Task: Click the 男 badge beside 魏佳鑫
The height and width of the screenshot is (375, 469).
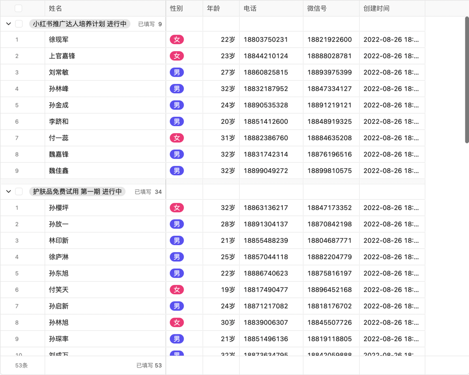Action: pyautogui.click(x=176, y=171)
